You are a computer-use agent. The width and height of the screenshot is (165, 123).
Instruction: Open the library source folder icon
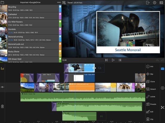[2, 2]
